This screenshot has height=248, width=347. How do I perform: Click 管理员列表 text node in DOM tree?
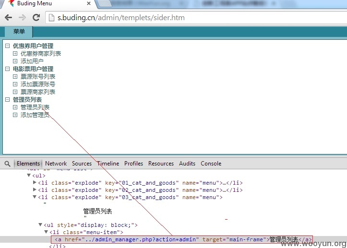coord(97,211)
